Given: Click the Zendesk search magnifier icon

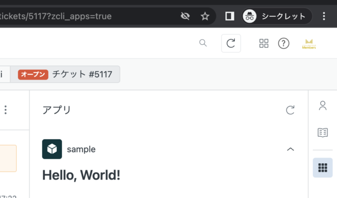Looking at the screenshot, I should 203,43.
